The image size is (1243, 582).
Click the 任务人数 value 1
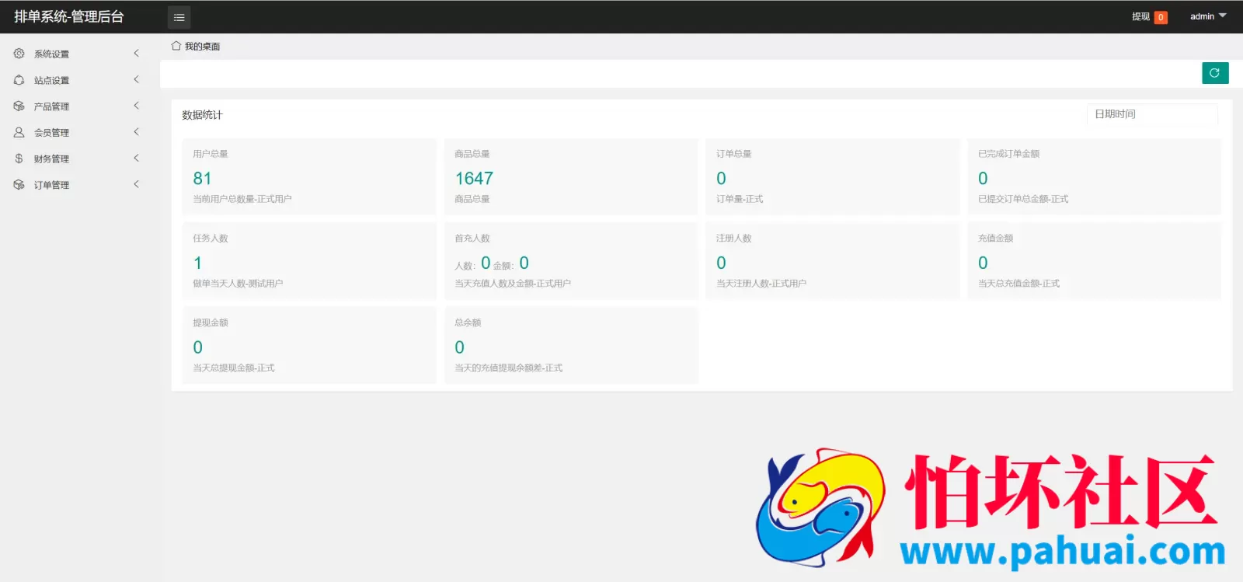[197, 263]
